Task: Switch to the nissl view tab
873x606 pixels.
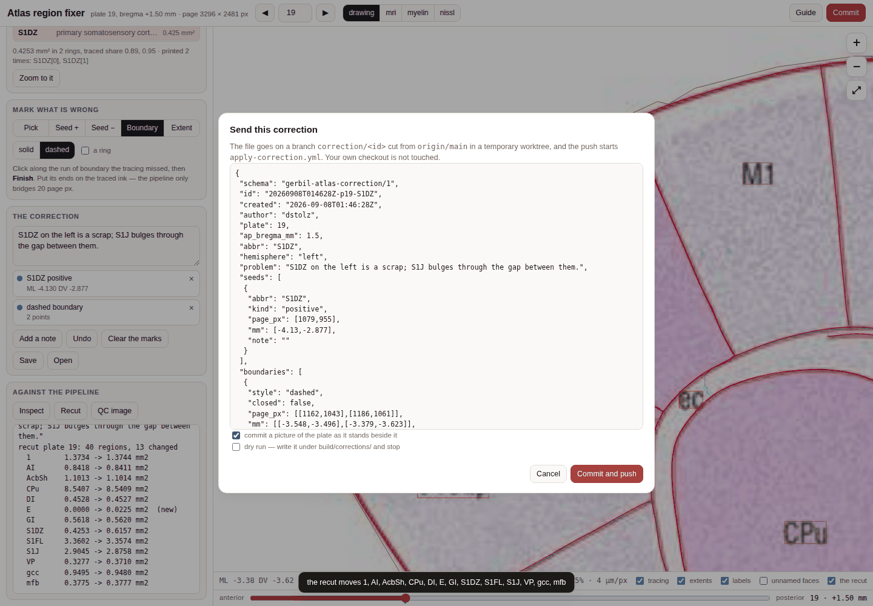Action: pos(447,13)
